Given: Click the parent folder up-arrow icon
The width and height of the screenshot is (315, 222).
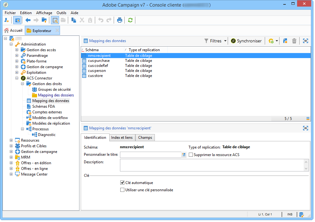Looking at the screenshot, I should [x=44, y=20].
